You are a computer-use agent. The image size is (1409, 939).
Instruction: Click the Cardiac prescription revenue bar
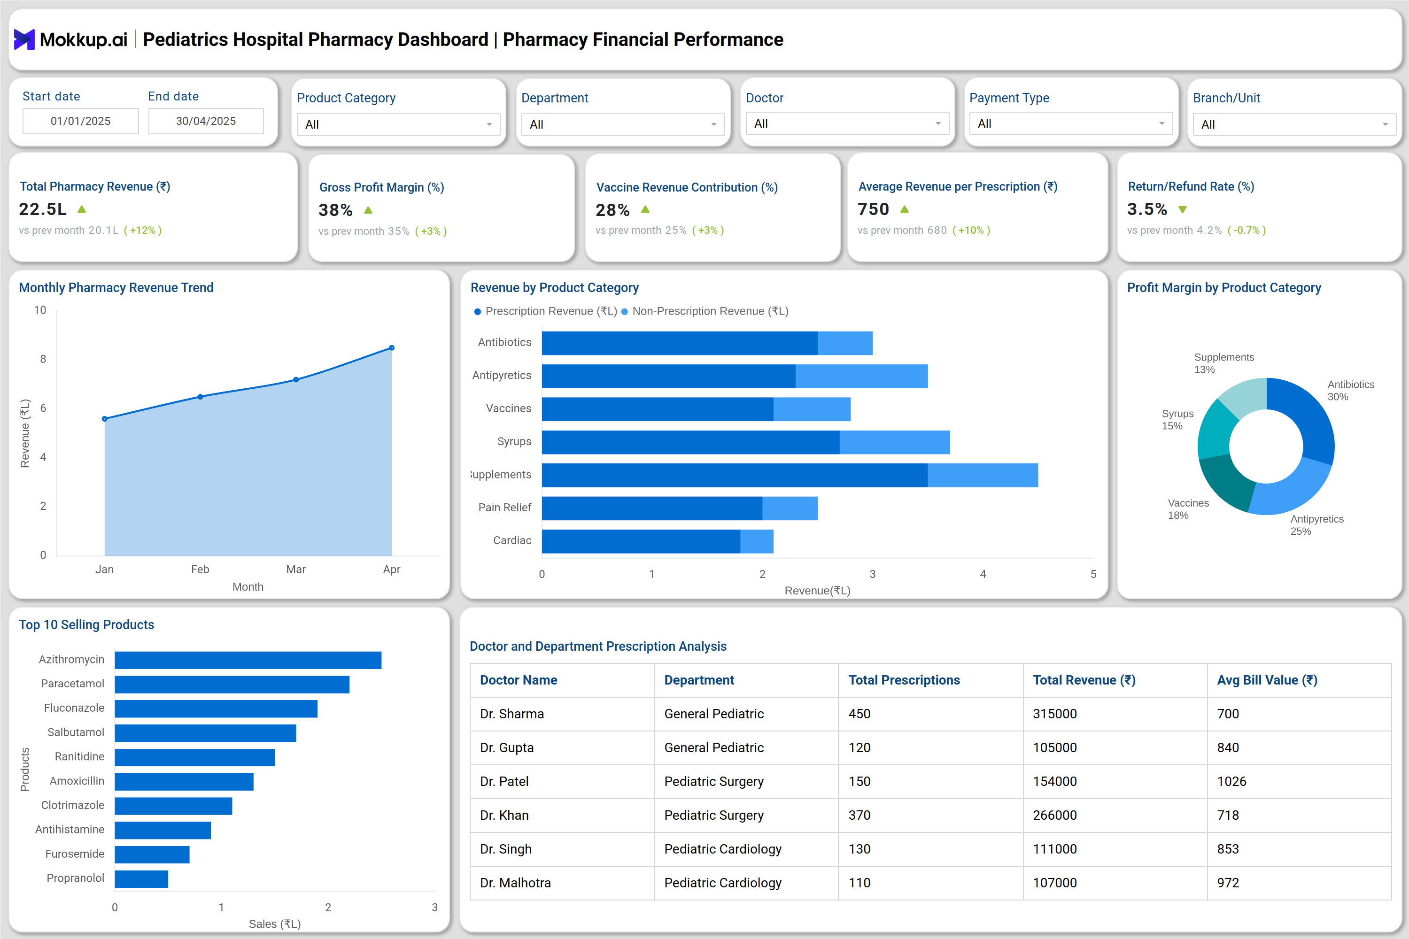tap(641, 541)
